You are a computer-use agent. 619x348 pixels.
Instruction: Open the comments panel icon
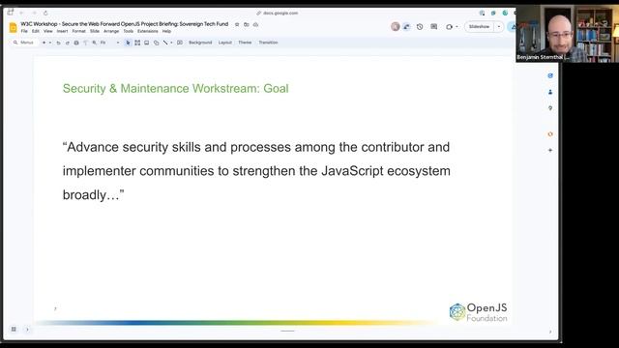434,27
